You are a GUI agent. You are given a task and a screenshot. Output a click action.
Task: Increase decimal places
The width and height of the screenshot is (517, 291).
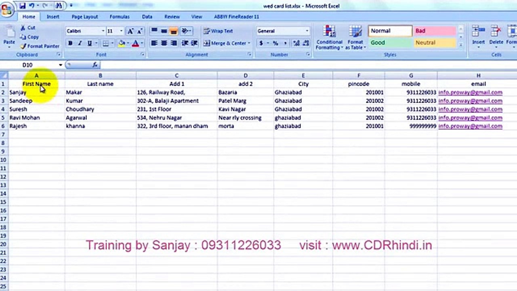tap(296, 43)
